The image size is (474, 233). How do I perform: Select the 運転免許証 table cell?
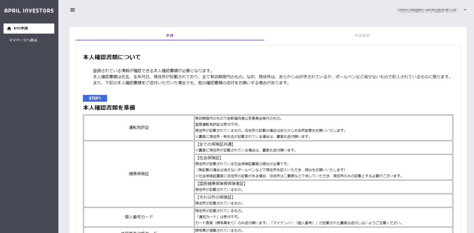[138, 128]
